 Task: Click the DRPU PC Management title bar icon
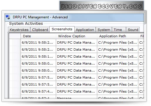8,17
